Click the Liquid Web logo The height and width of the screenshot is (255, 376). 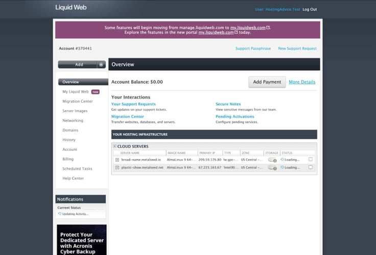[70, 8]
